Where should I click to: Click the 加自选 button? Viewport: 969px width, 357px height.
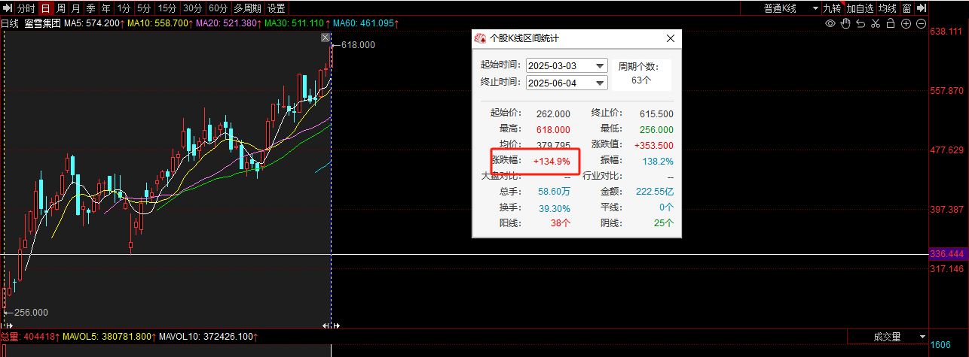coord(860,8)
